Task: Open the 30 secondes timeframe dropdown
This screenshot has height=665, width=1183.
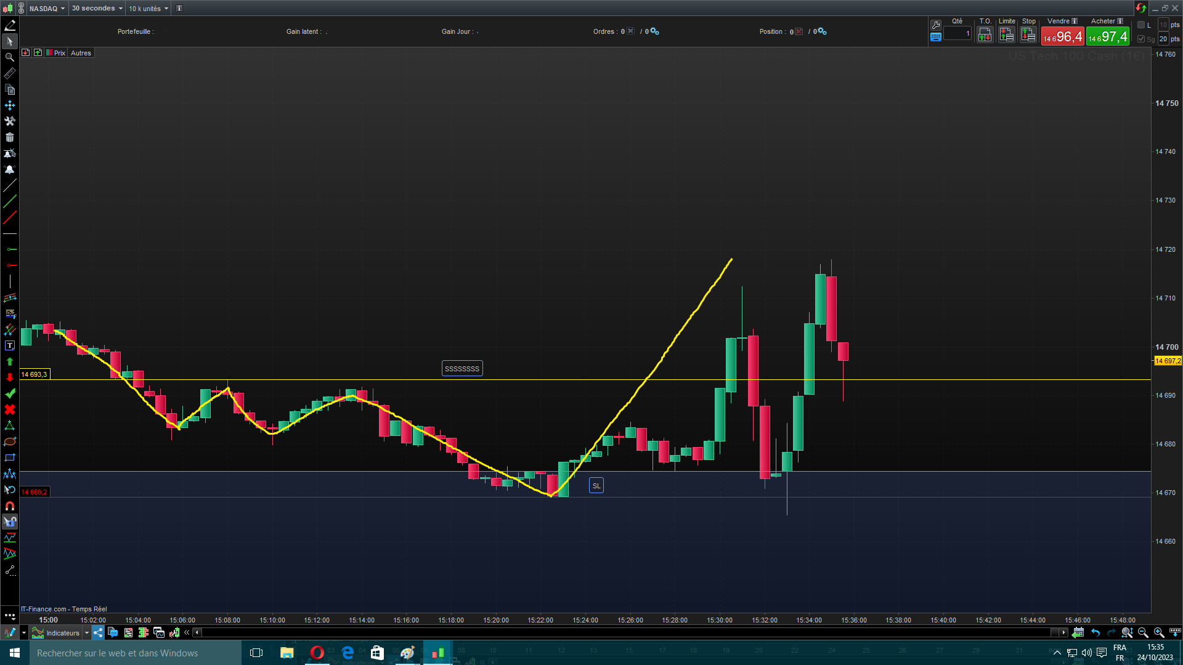Action: 97,8
